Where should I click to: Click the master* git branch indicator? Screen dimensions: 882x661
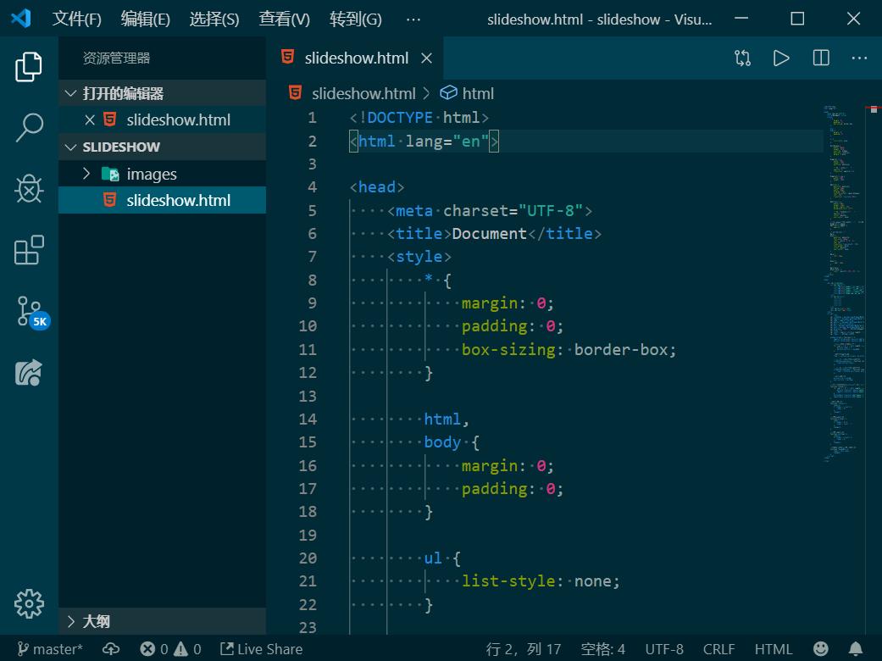coord(49,649)
